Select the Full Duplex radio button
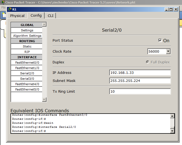The image size is (182, 145). coord(148,62)
